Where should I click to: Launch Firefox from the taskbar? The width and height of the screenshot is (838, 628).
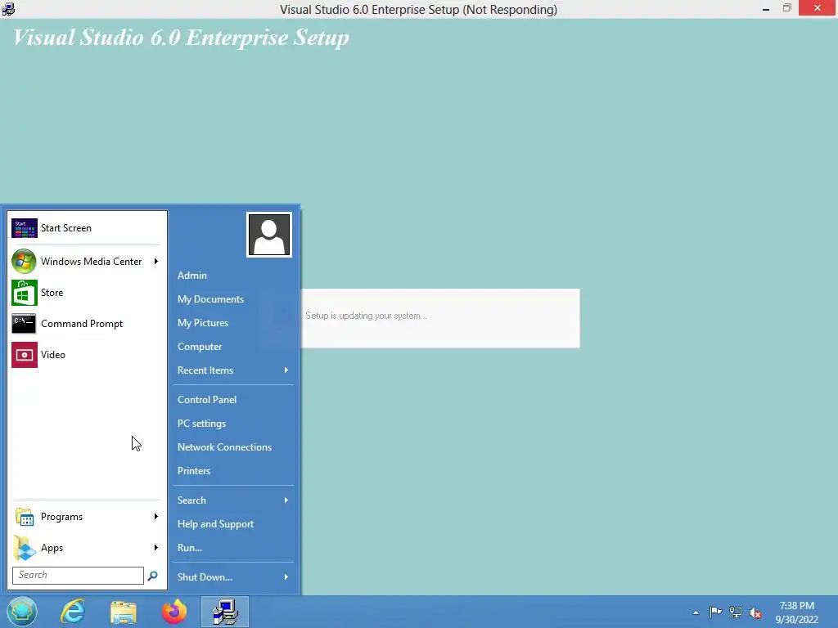pyautogui.click(x=174, y=612)
